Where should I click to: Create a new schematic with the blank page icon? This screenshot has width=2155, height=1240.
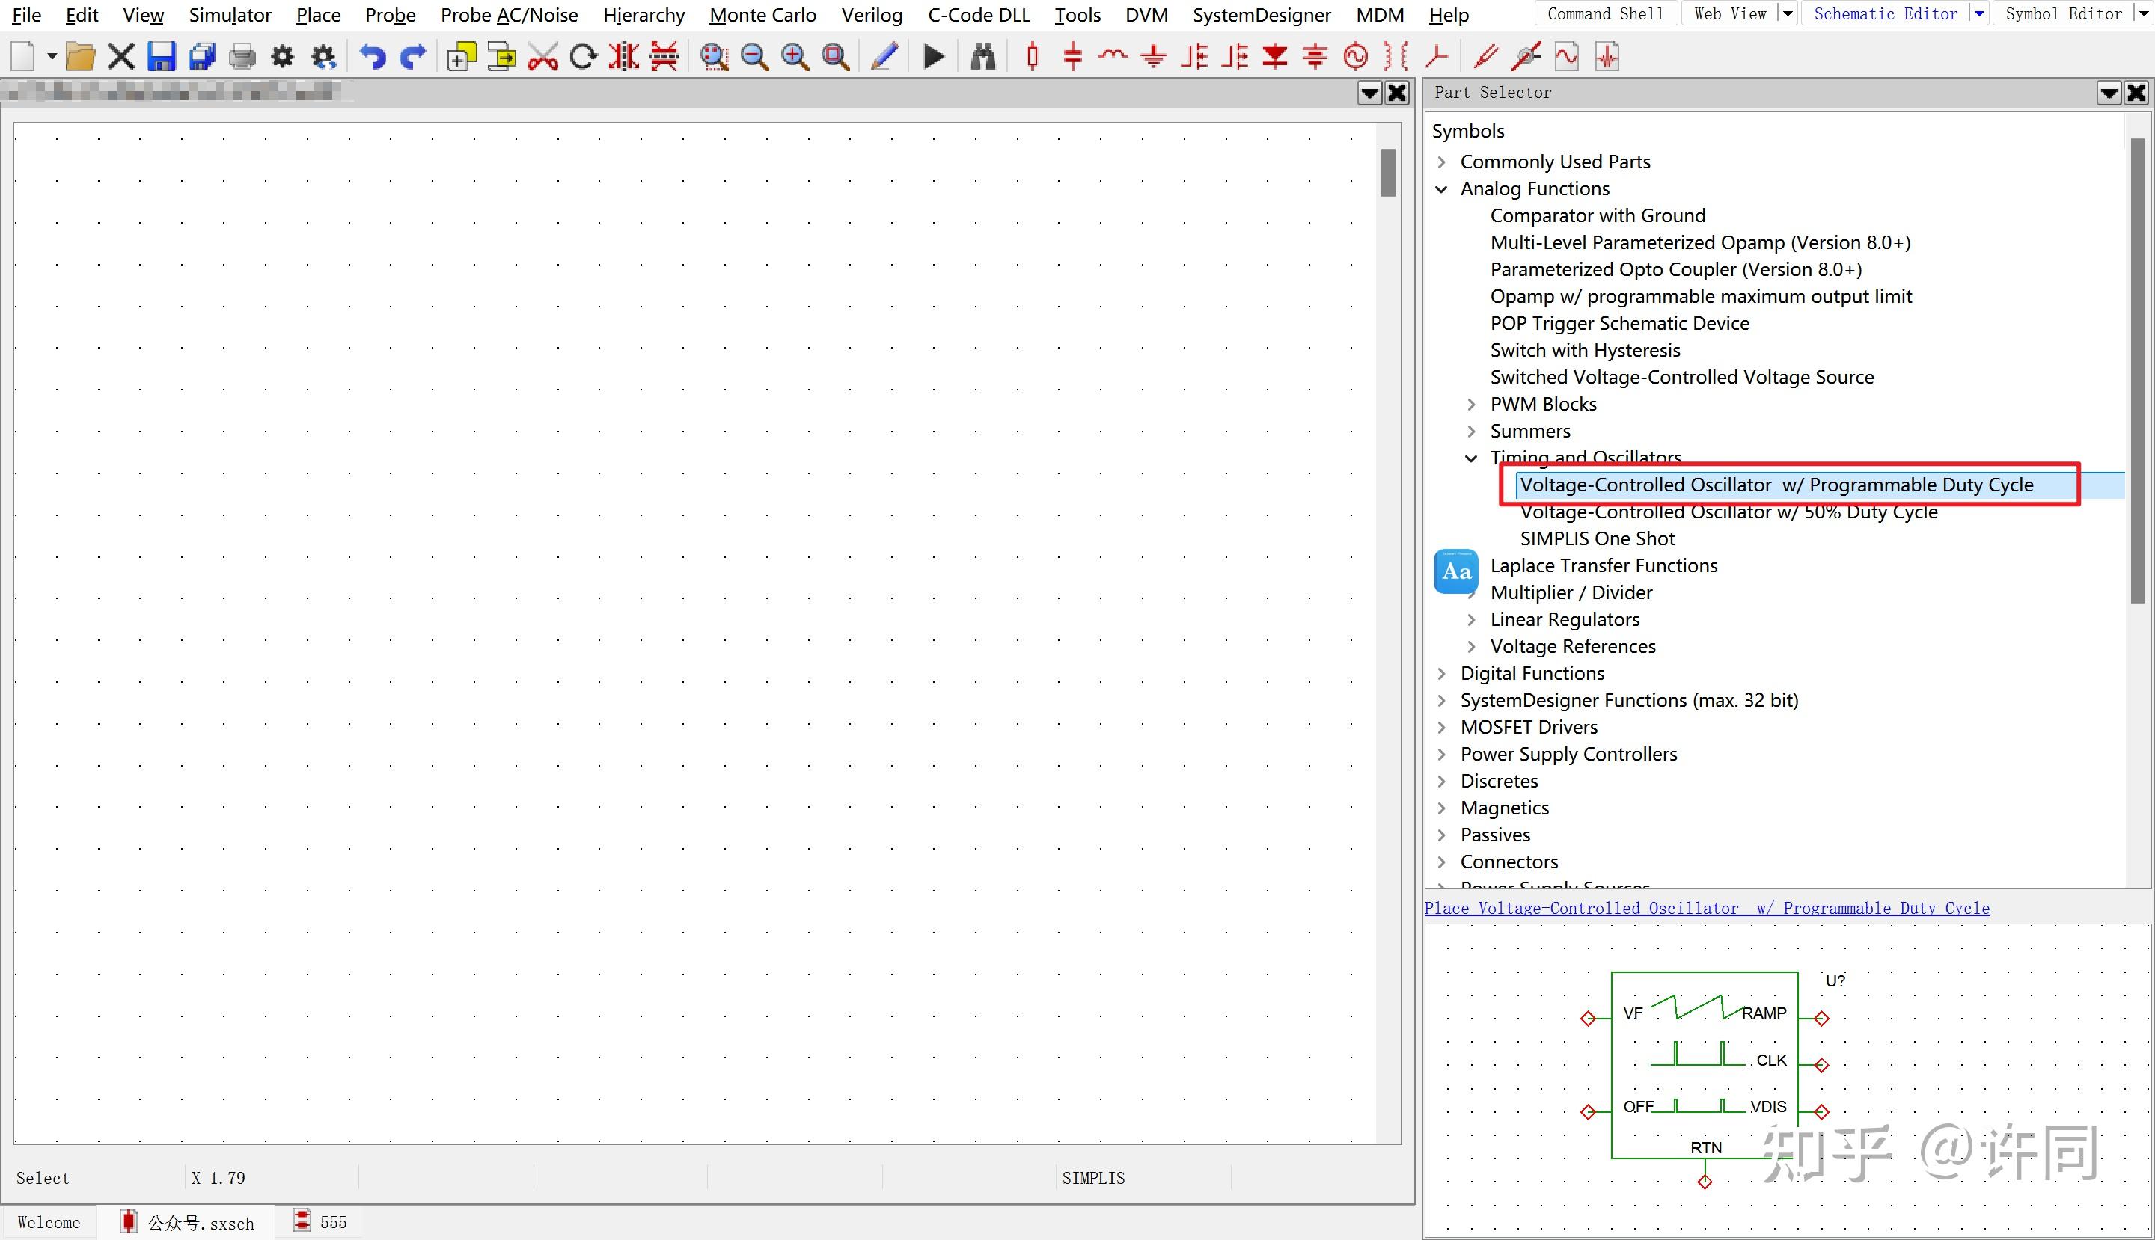coord(23,57)
